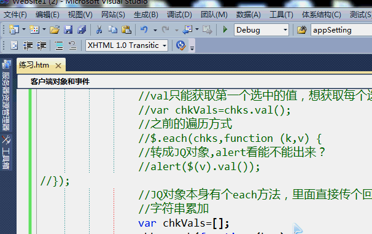Open the 网站(S) menu

coord(113,15)
